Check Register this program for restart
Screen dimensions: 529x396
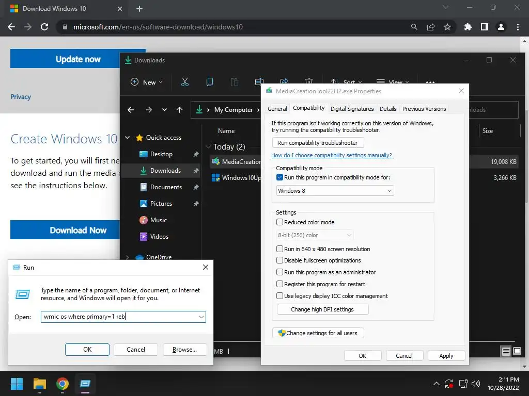pos(279,284)
